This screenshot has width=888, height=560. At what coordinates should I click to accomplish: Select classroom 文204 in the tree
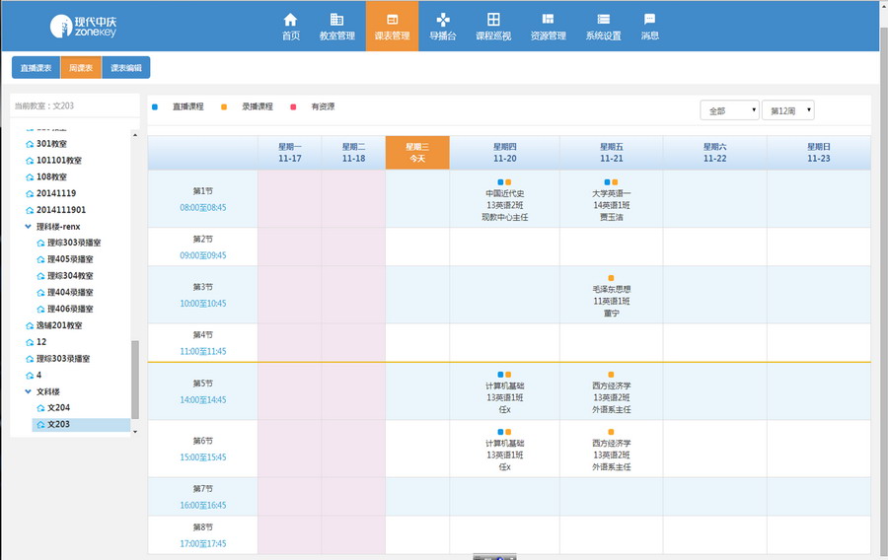(58, 408)
